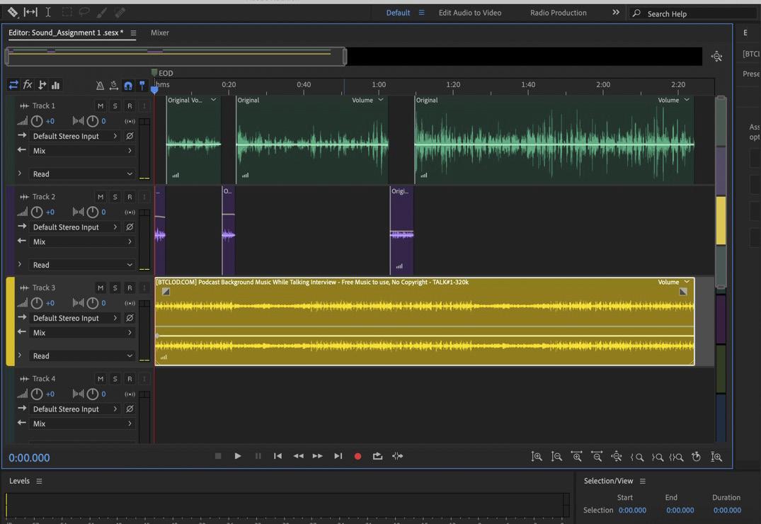
Task: Open Track 2 Default Stereo Input menu
Action: [75, 227]
